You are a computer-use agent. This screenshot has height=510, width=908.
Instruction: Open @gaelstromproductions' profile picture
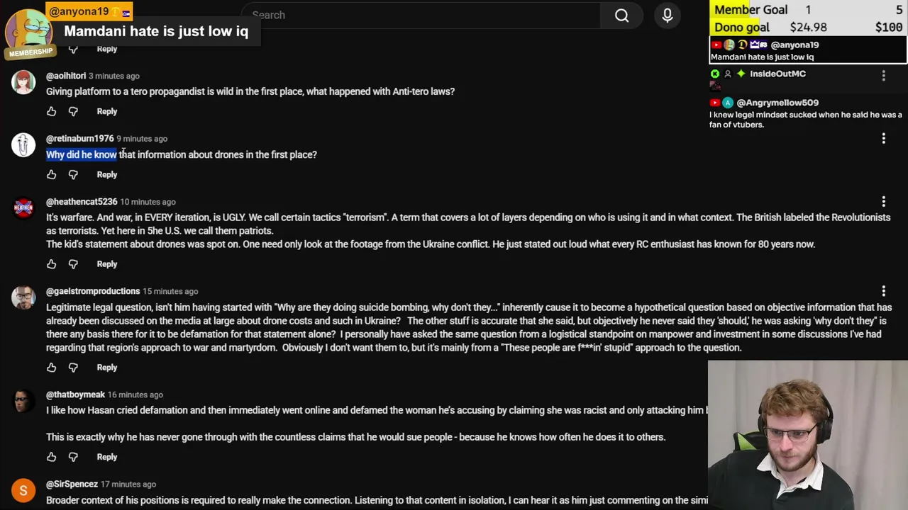click(x=23, y=297)
